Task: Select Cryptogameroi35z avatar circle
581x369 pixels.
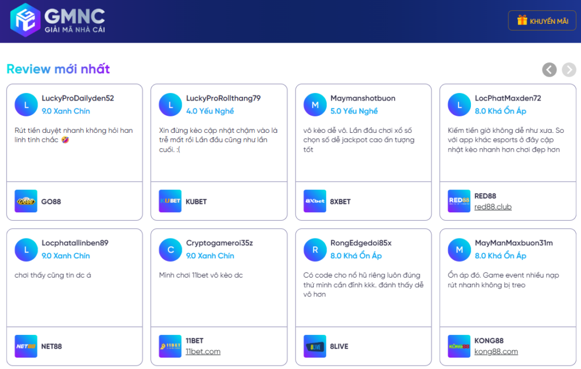Action: click(x=170, y=249)
